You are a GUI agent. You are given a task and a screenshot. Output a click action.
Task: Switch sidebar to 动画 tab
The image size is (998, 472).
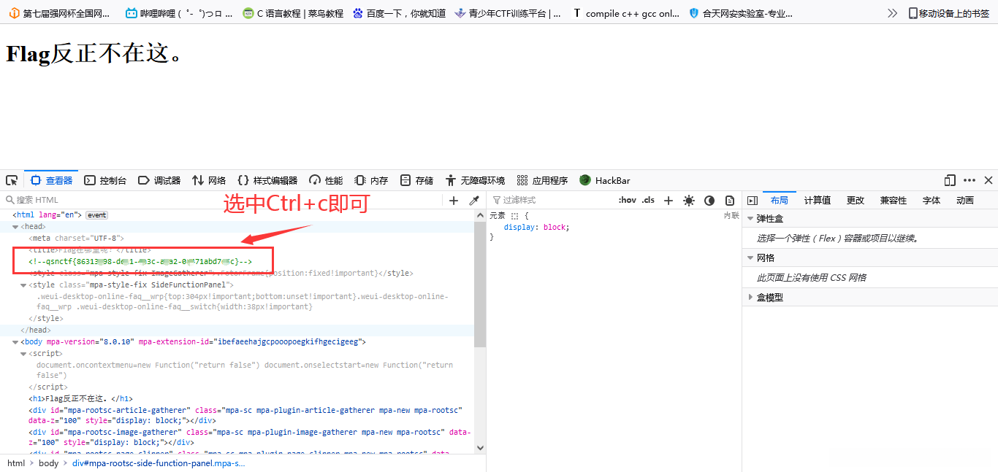(x=964, y=201)
